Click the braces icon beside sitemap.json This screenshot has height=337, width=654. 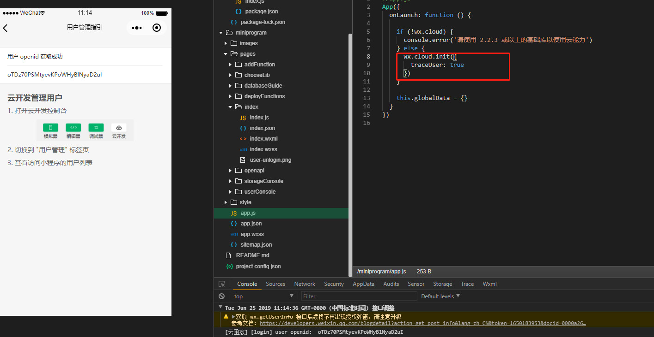[233, 245]
